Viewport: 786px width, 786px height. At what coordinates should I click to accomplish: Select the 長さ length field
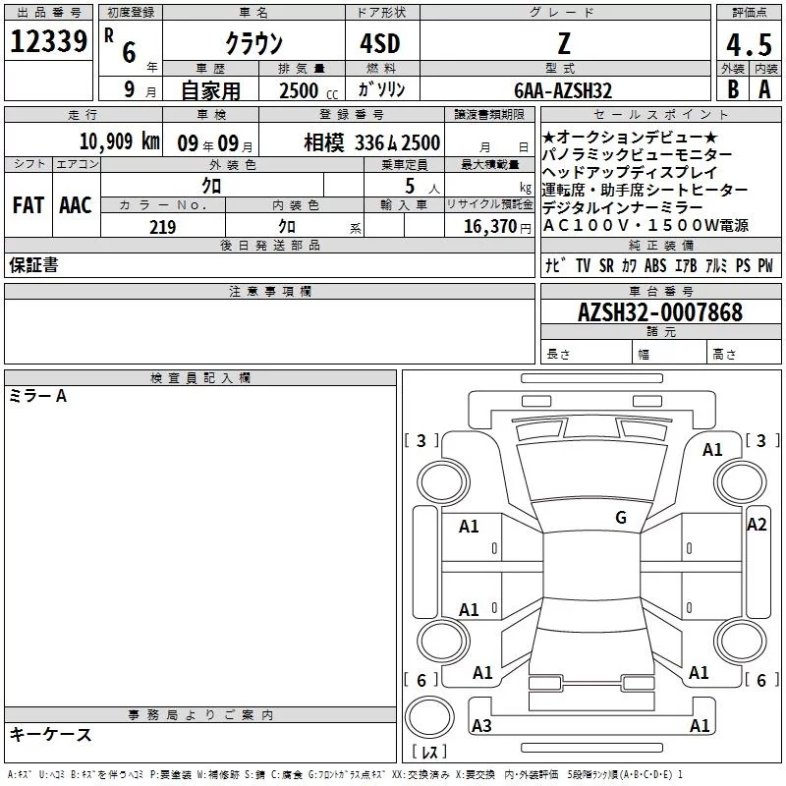[587, 352]
